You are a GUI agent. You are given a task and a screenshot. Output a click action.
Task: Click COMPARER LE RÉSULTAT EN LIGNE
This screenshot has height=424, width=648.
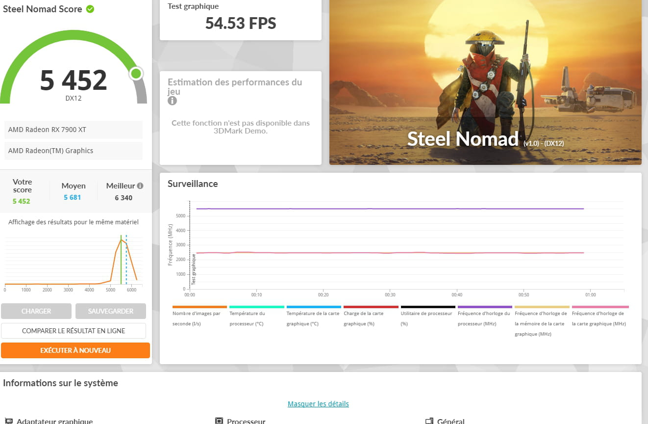(74, 331)
